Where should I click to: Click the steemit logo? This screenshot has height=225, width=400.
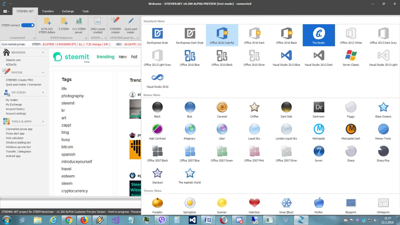71,57
